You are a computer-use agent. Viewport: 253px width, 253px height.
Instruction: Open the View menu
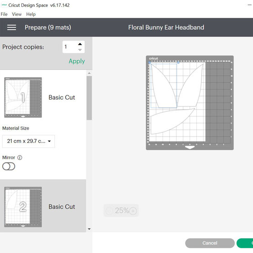click(16, 14)
